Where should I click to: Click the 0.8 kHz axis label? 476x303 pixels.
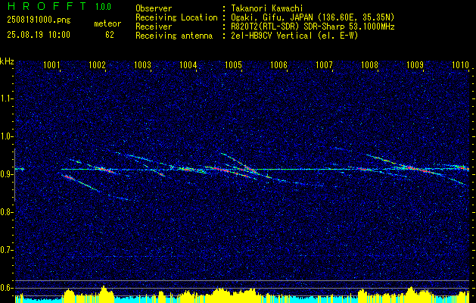pos(6,212)
